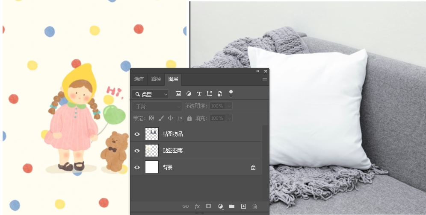This screenshot has width=426, height=215.
Task: Filter layers by adjustment layer type
Action: point(189,94)
